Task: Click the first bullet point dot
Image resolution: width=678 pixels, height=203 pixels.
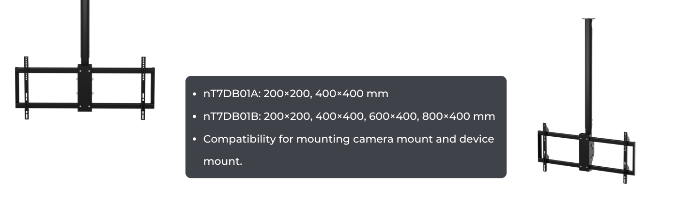Action: [x=194, y=94]
